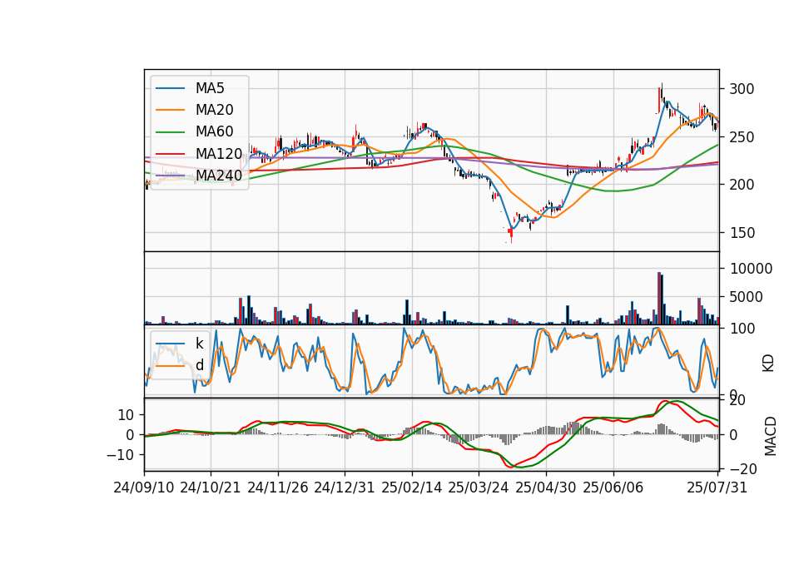Click the MA20 legend label

(x=214, y=110)
